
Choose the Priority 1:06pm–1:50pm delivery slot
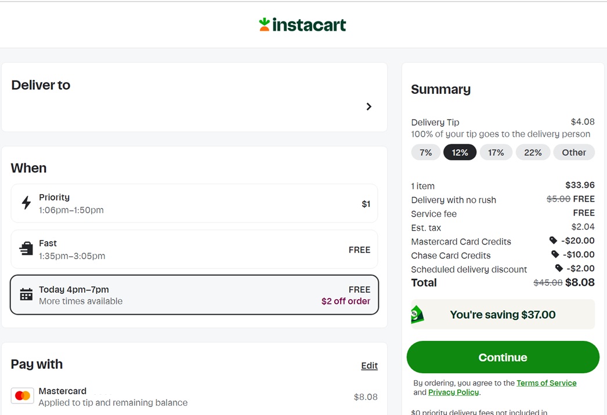pos(194,203)
